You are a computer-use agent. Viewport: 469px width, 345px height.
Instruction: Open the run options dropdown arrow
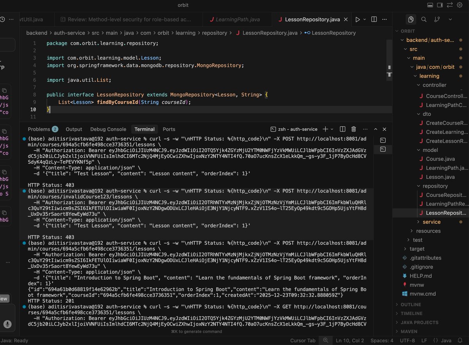coord(365,19)
